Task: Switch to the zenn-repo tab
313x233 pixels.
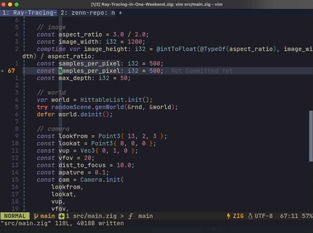Action: [x=88, y=13]
